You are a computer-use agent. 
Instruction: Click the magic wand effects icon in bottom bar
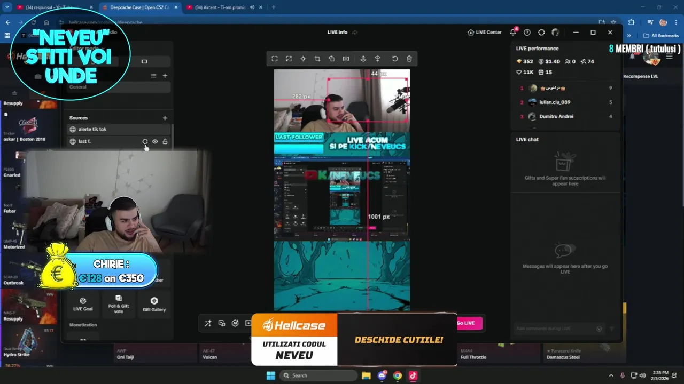(x=208, y=323)
